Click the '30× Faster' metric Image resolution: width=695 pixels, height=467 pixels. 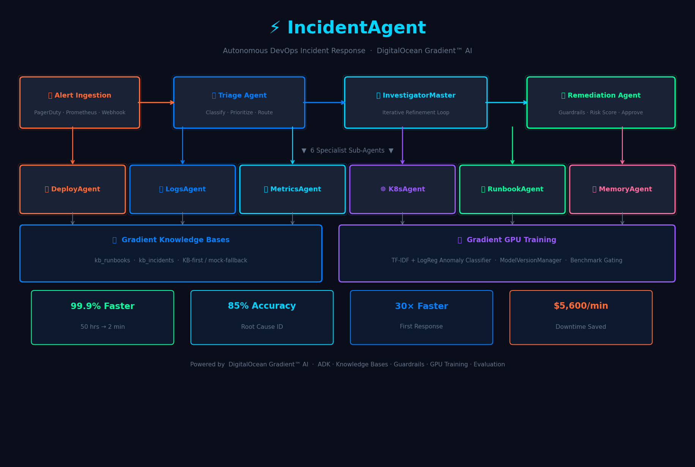422,306
